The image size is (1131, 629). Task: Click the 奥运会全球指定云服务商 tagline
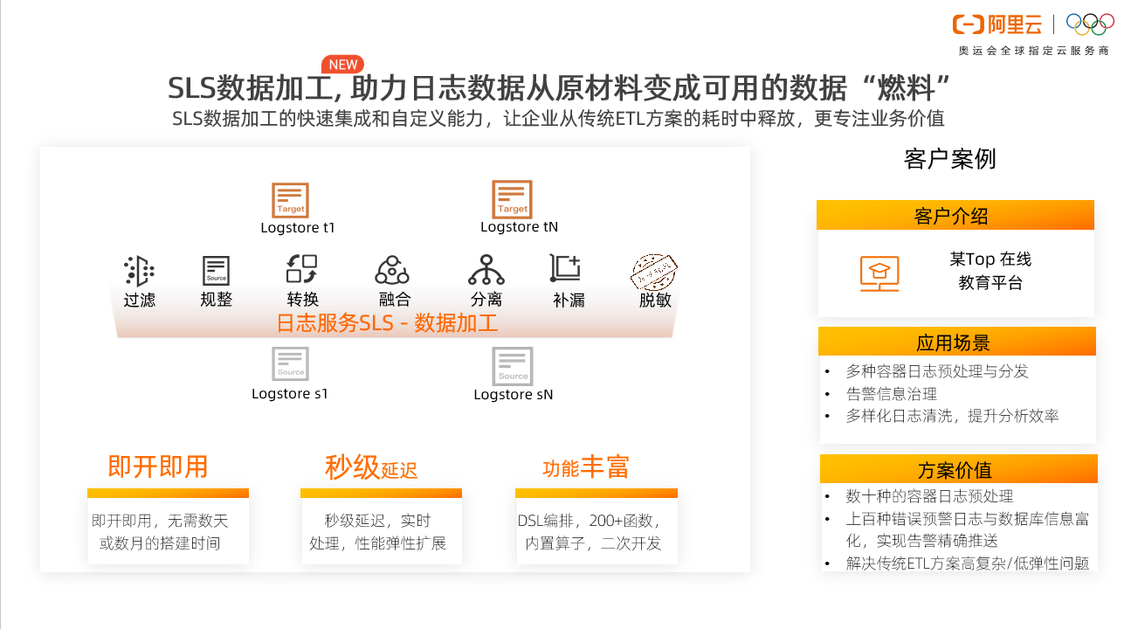(1034, 51)
